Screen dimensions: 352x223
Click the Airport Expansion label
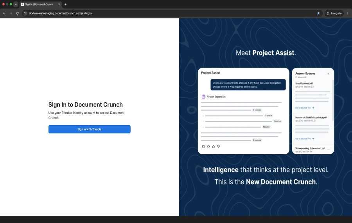(216, 97)
